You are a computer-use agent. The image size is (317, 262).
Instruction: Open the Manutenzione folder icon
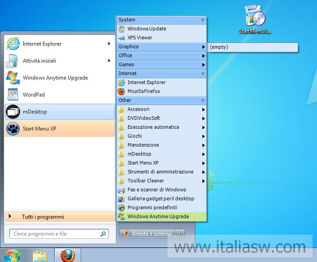[x=121, y=145]
